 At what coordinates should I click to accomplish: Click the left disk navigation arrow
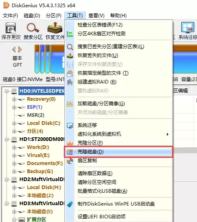tap(14, 49)
